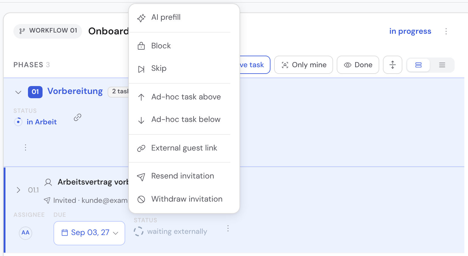Click the paper plane icon for Resend invitation
The height and width of the screenshot is (256, 468).
pos(141,177)
